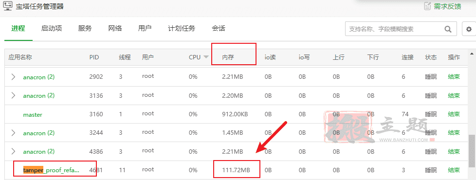Open settings via the gear icon
Screen dimensions: 476x180
click(469, 29)
